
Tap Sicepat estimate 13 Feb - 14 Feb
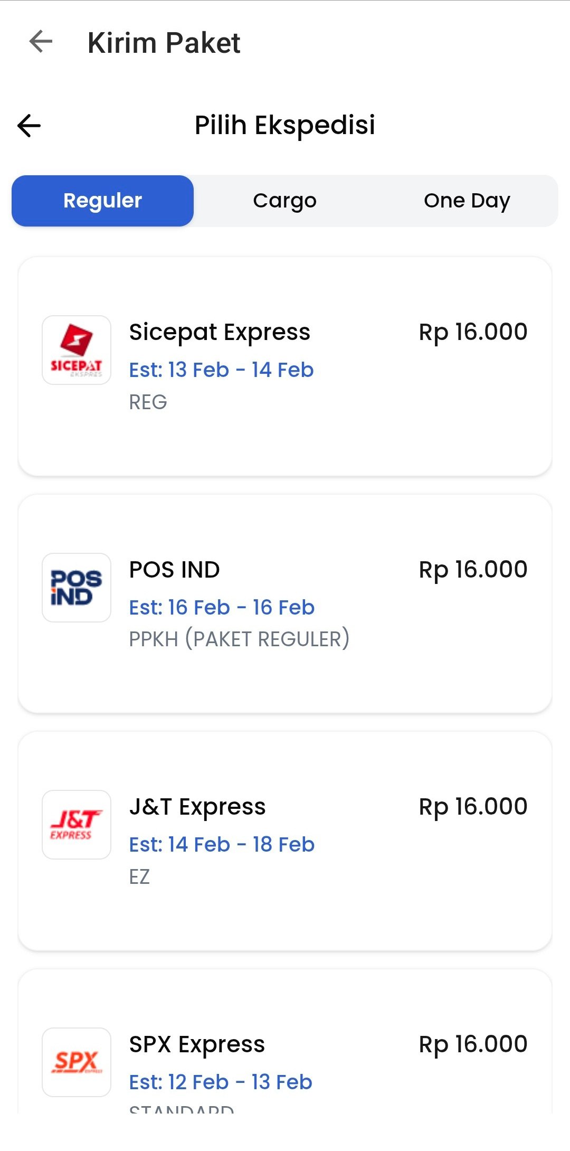click(x=222, y=370)
